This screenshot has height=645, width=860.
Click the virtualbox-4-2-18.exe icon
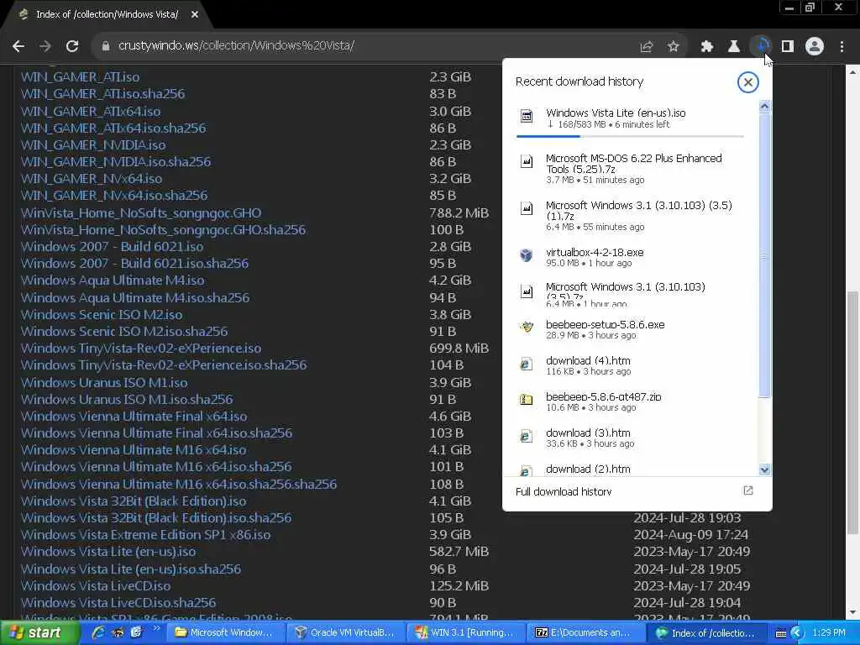[526, 255]
